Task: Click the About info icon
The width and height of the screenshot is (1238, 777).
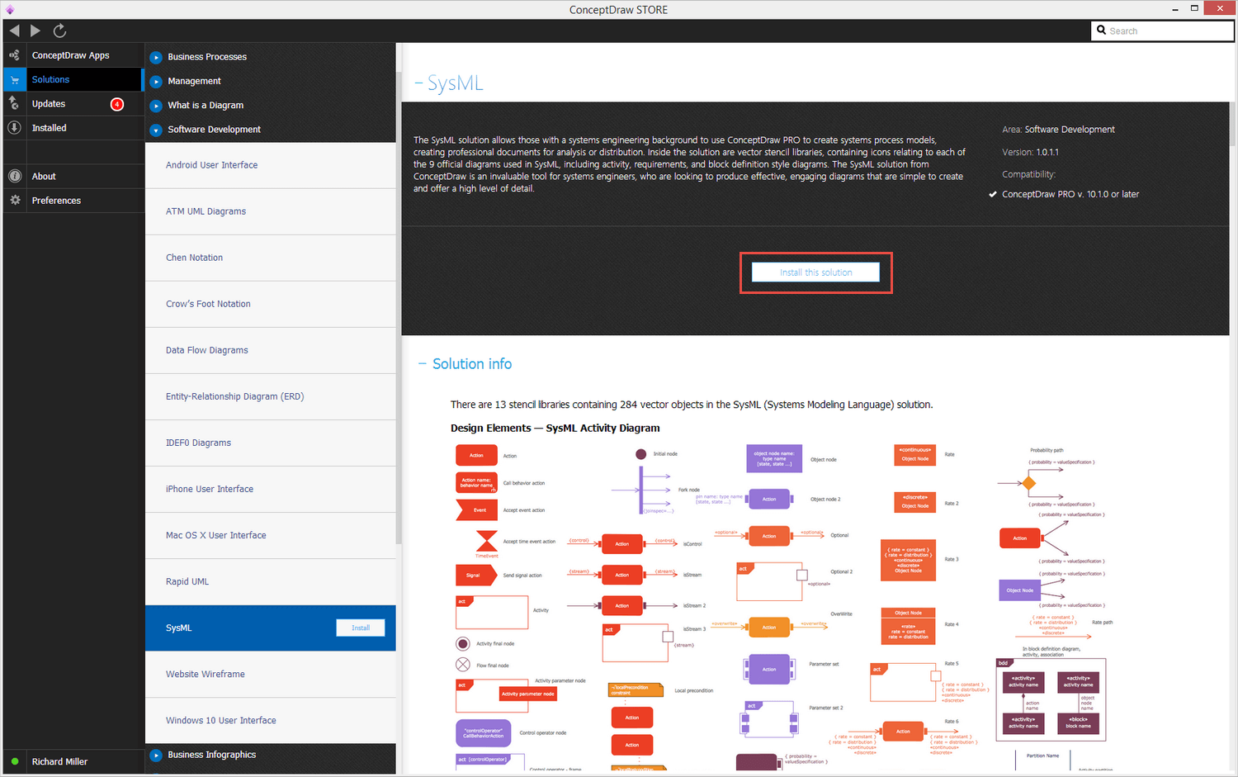Action: pos(15,176)
